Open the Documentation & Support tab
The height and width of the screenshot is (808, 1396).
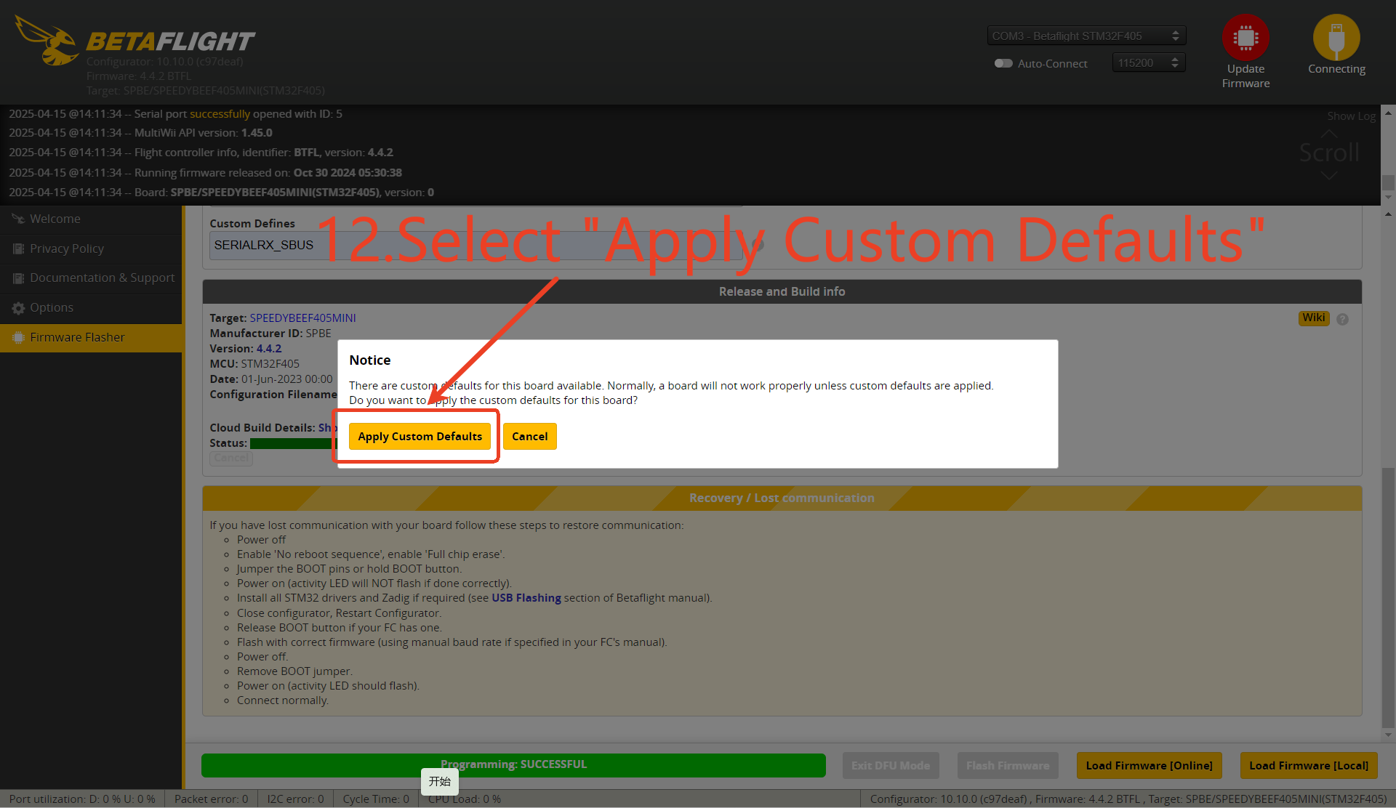point(91,278)
